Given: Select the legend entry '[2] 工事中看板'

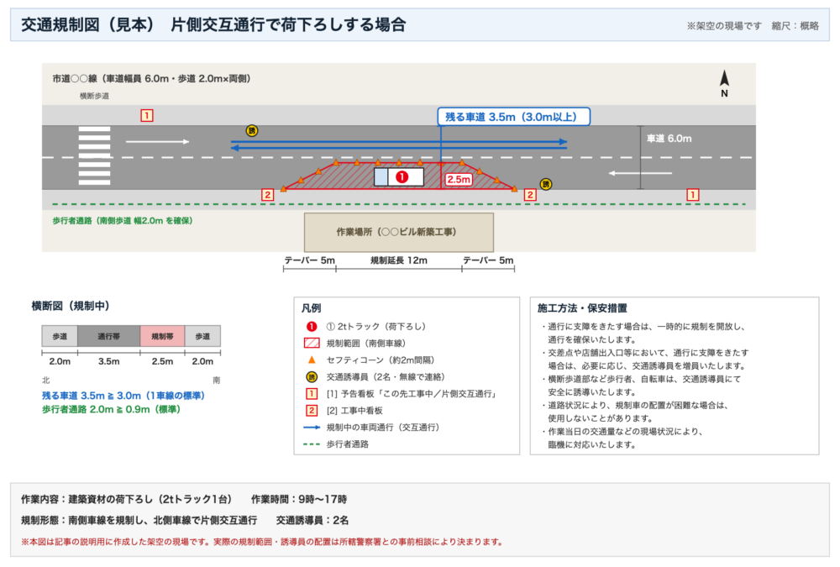Looking at the screenshot, I should (x=354, y=411).
